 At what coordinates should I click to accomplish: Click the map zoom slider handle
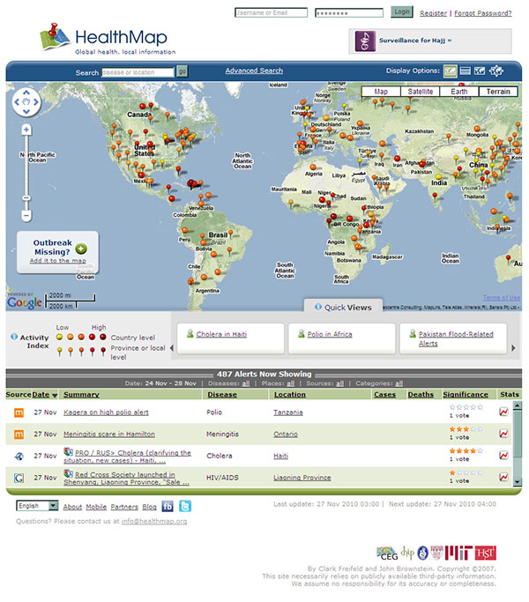(26, 198)
